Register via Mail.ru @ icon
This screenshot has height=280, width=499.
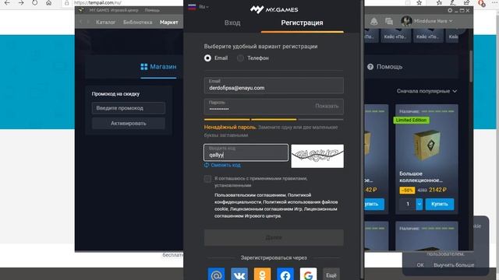tap(216, 275)
